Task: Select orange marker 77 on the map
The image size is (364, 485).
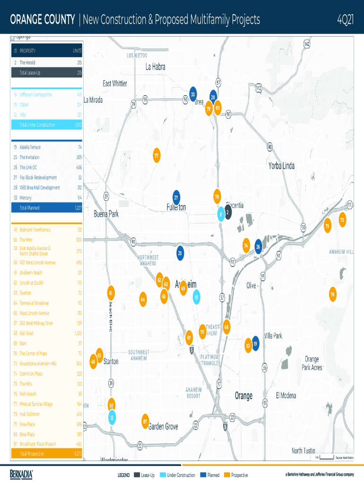Action: 156,155
